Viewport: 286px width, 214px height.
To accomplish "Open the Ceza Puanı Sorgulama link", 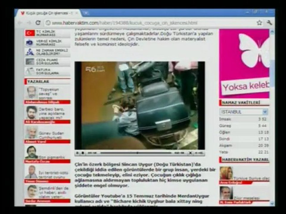I will click(47, 62).
